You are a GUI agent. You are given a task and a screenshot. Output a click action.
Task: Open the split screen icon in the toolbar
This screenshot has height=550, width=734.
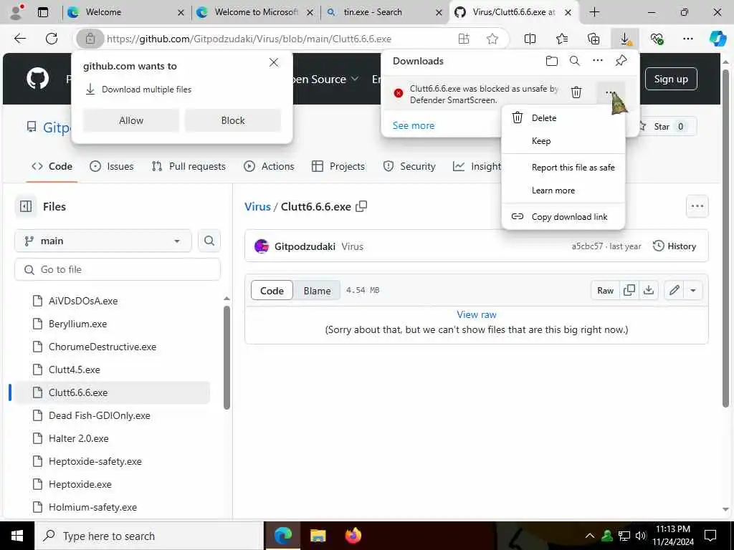pyautogui.click(x=530, y=39)
